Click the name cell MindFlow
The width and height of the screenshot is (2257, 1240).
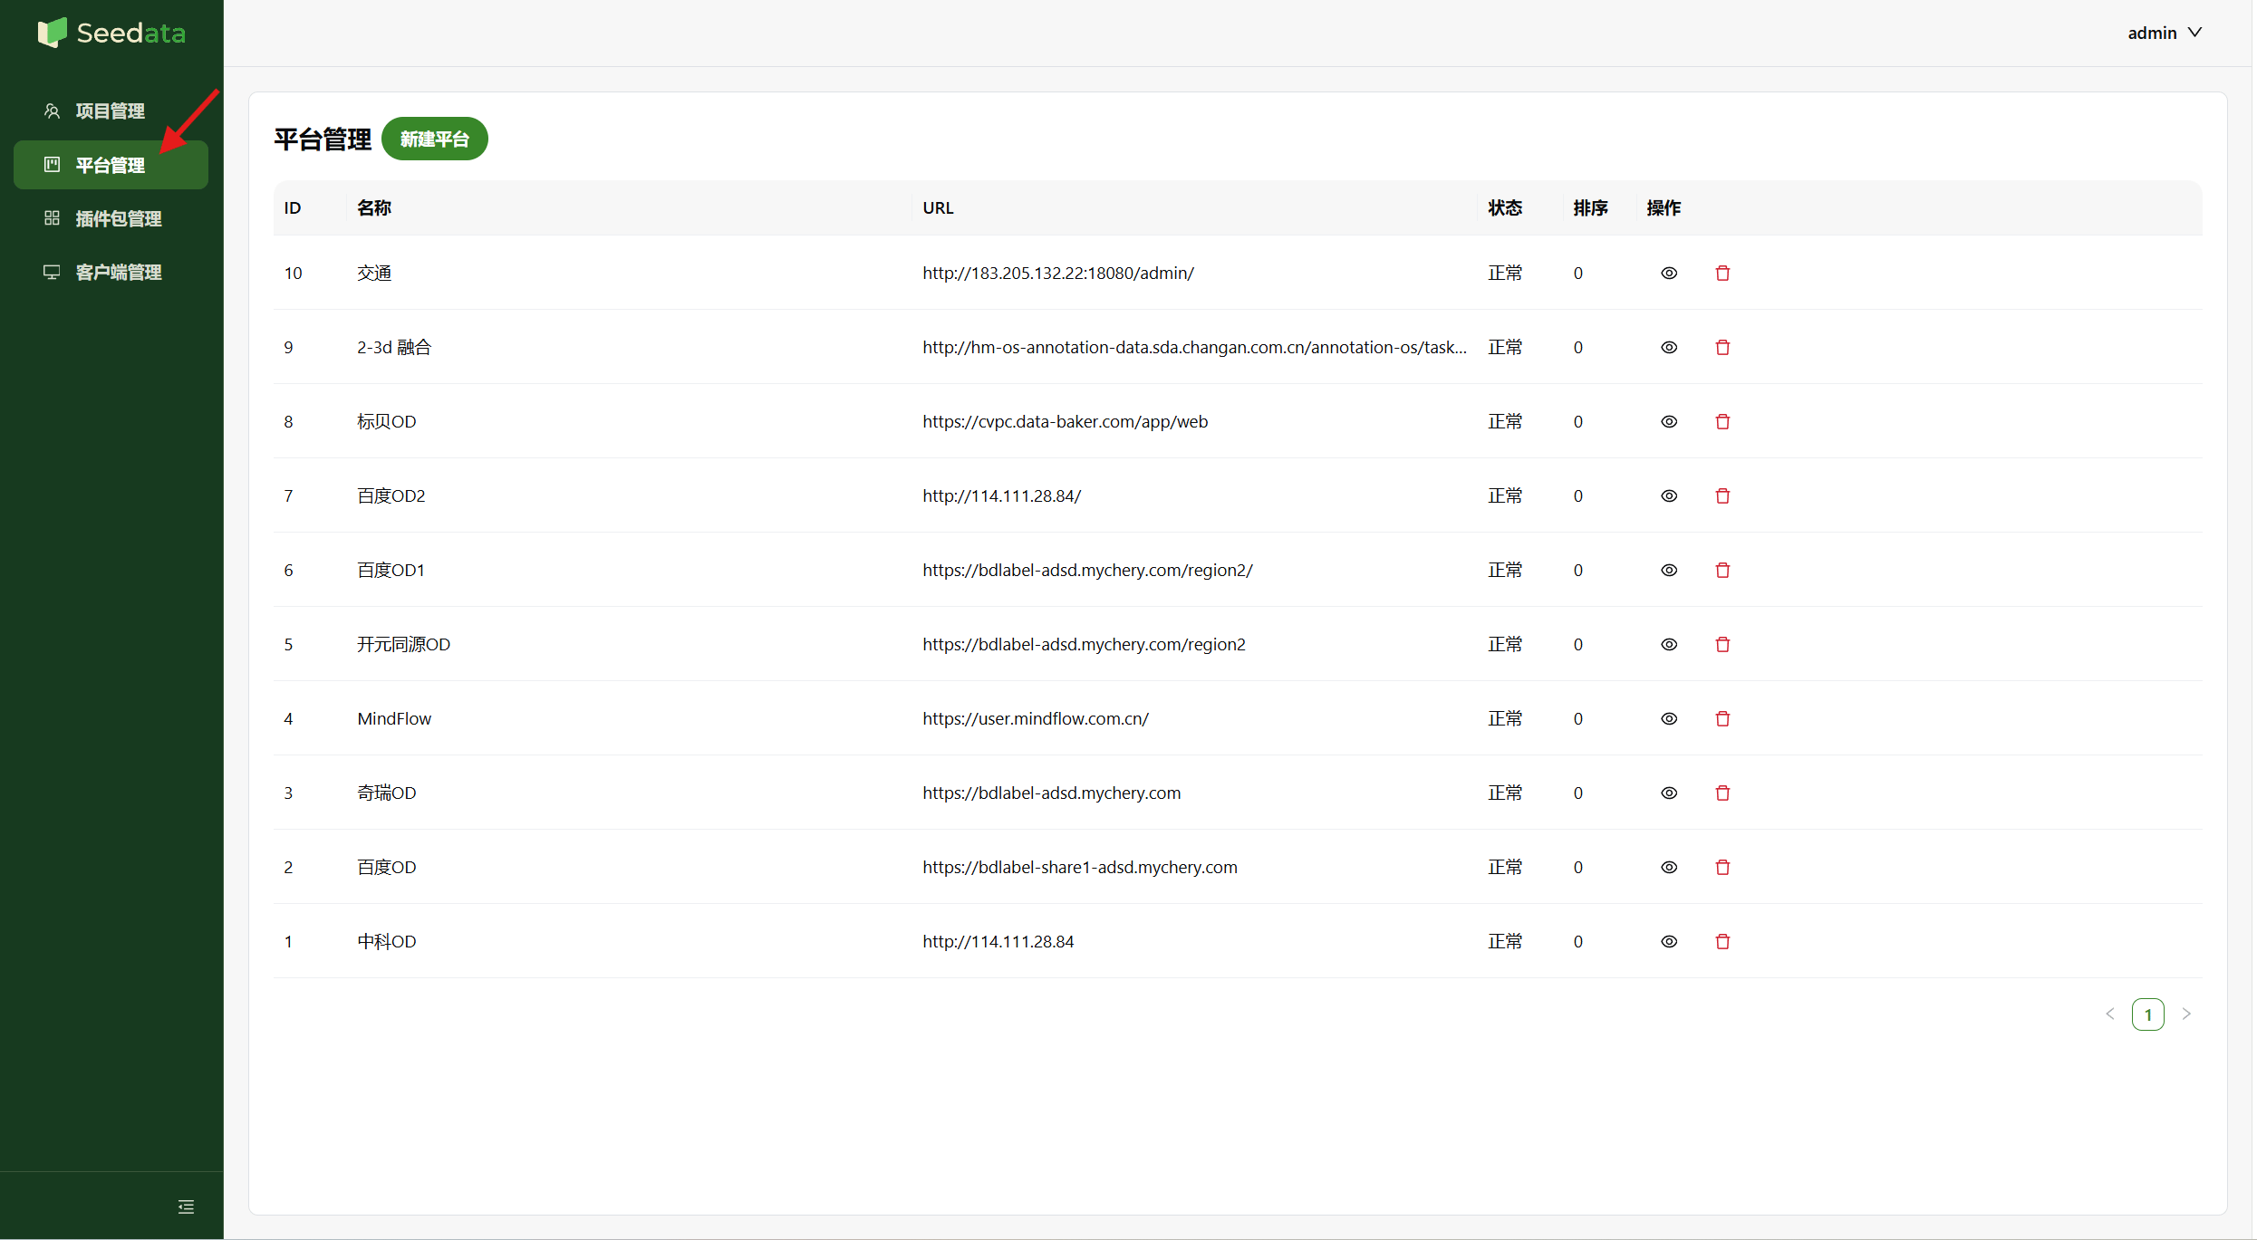click(394, 718)
